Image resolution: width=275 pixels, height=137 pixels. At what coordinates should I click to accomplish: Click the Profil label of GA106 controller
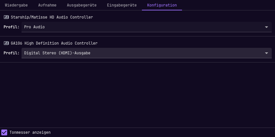pos(11,53)
